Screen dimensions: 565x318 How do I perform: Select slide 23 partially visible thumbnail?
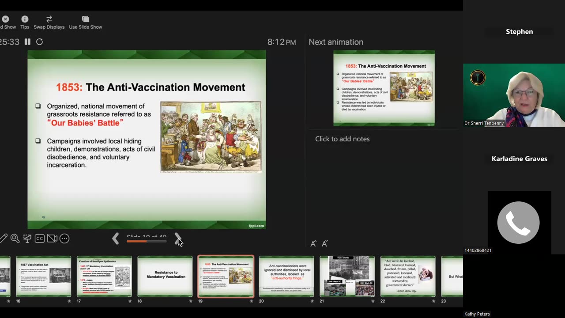pos(452,276)
